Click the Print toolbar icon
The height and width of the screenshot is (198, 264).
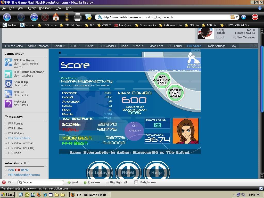pyautogui.click(x=77, y=17)
